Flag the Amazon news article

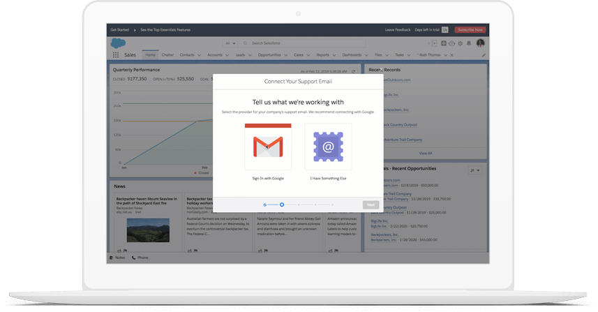(x=336, y=251)
